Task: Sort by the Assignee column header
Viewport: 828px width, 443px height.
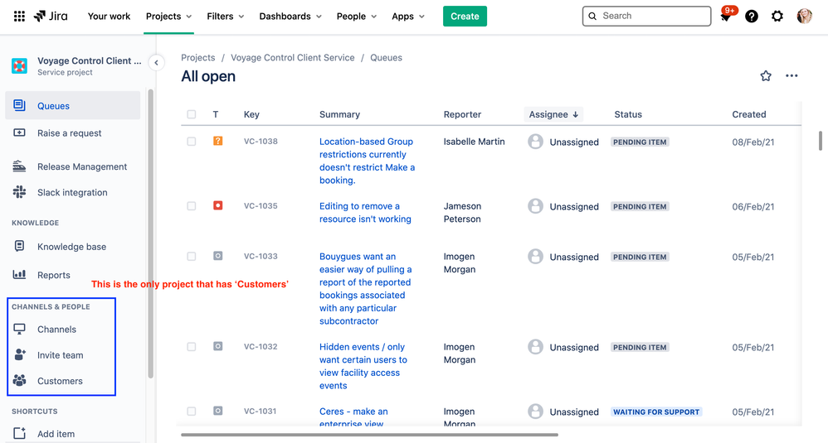Action: pyautogui.click(x=553, y=114)
